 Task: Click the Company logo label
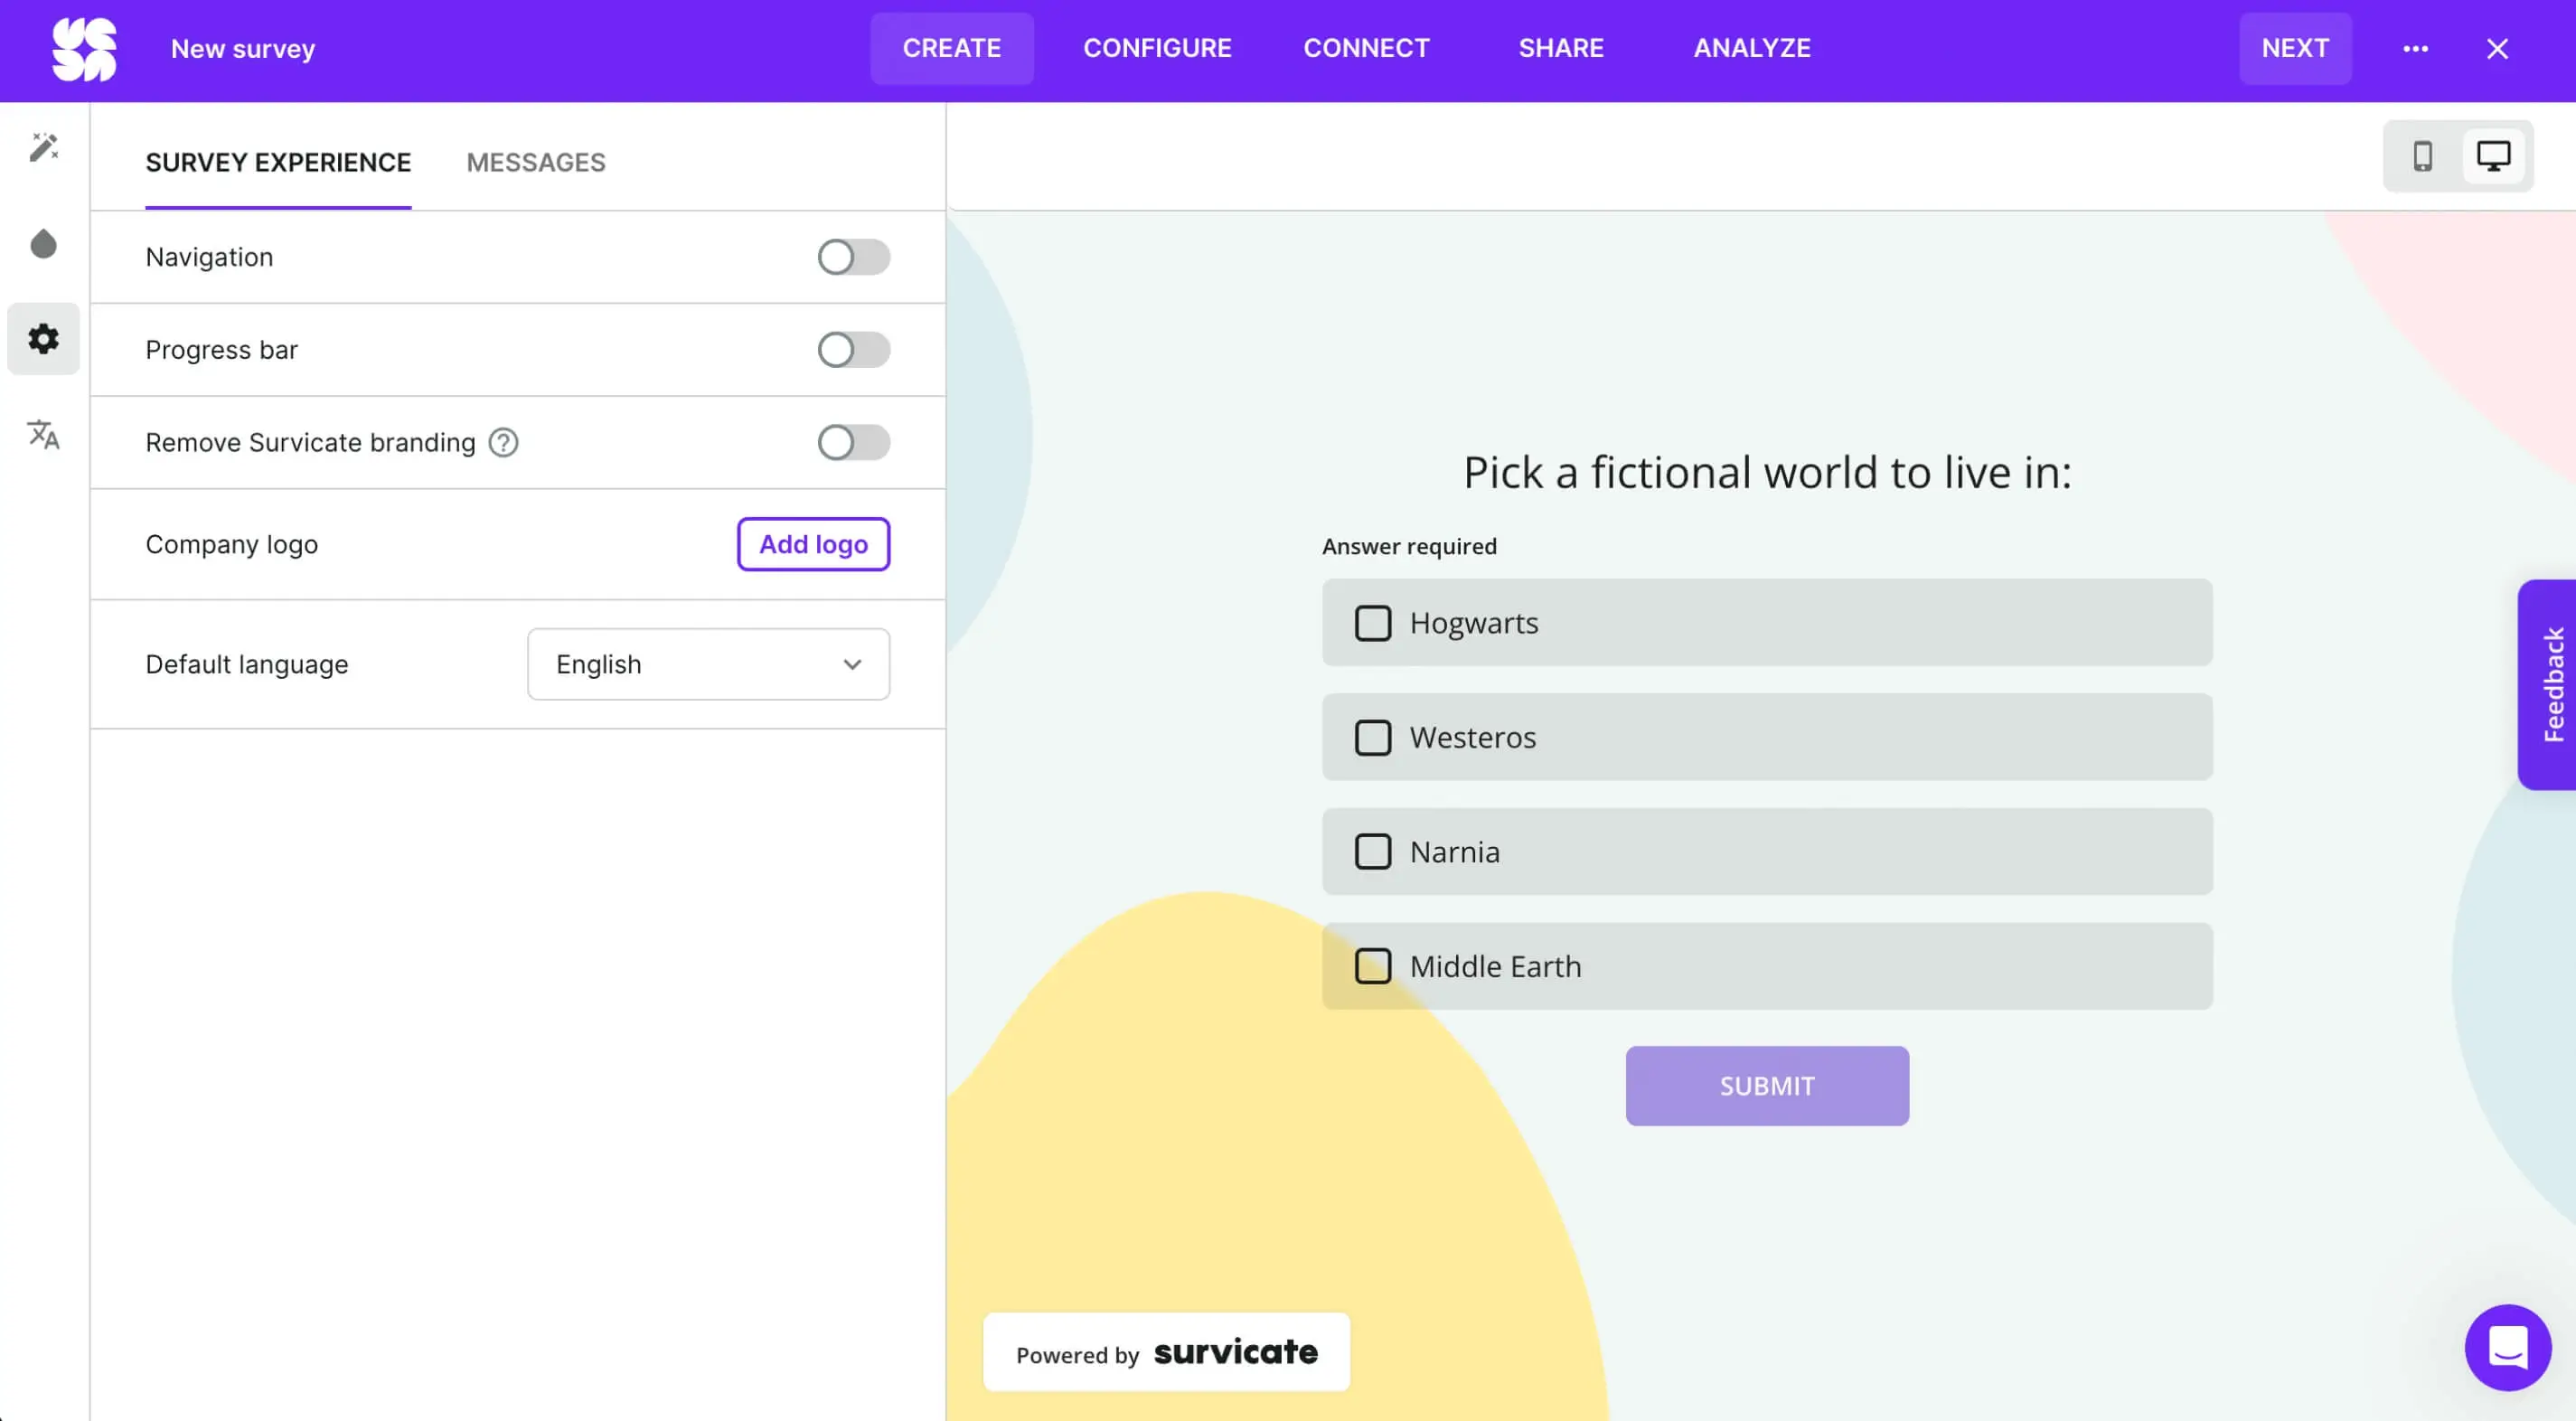tap(232, 544)
